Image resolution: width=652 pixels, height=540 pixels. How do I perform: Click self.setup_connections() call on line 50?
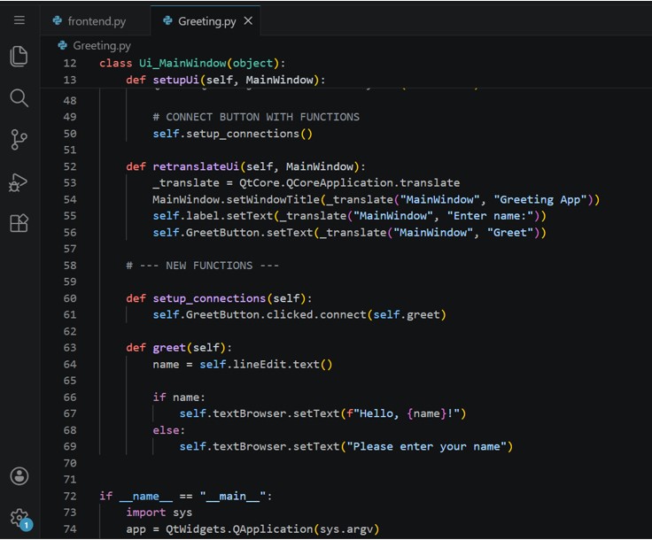(232, 134)
